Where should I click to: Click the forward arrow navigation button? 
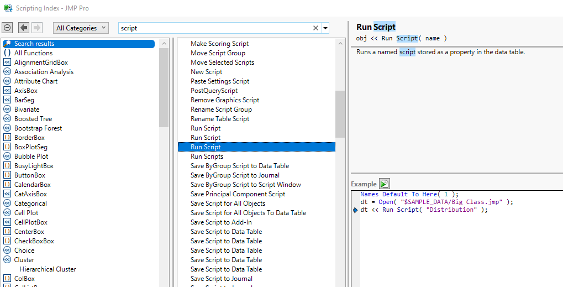coord(37,28)
